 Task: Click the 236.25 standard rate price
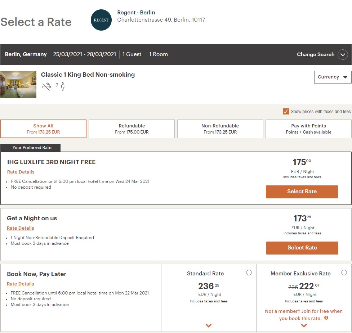(209, 286)
